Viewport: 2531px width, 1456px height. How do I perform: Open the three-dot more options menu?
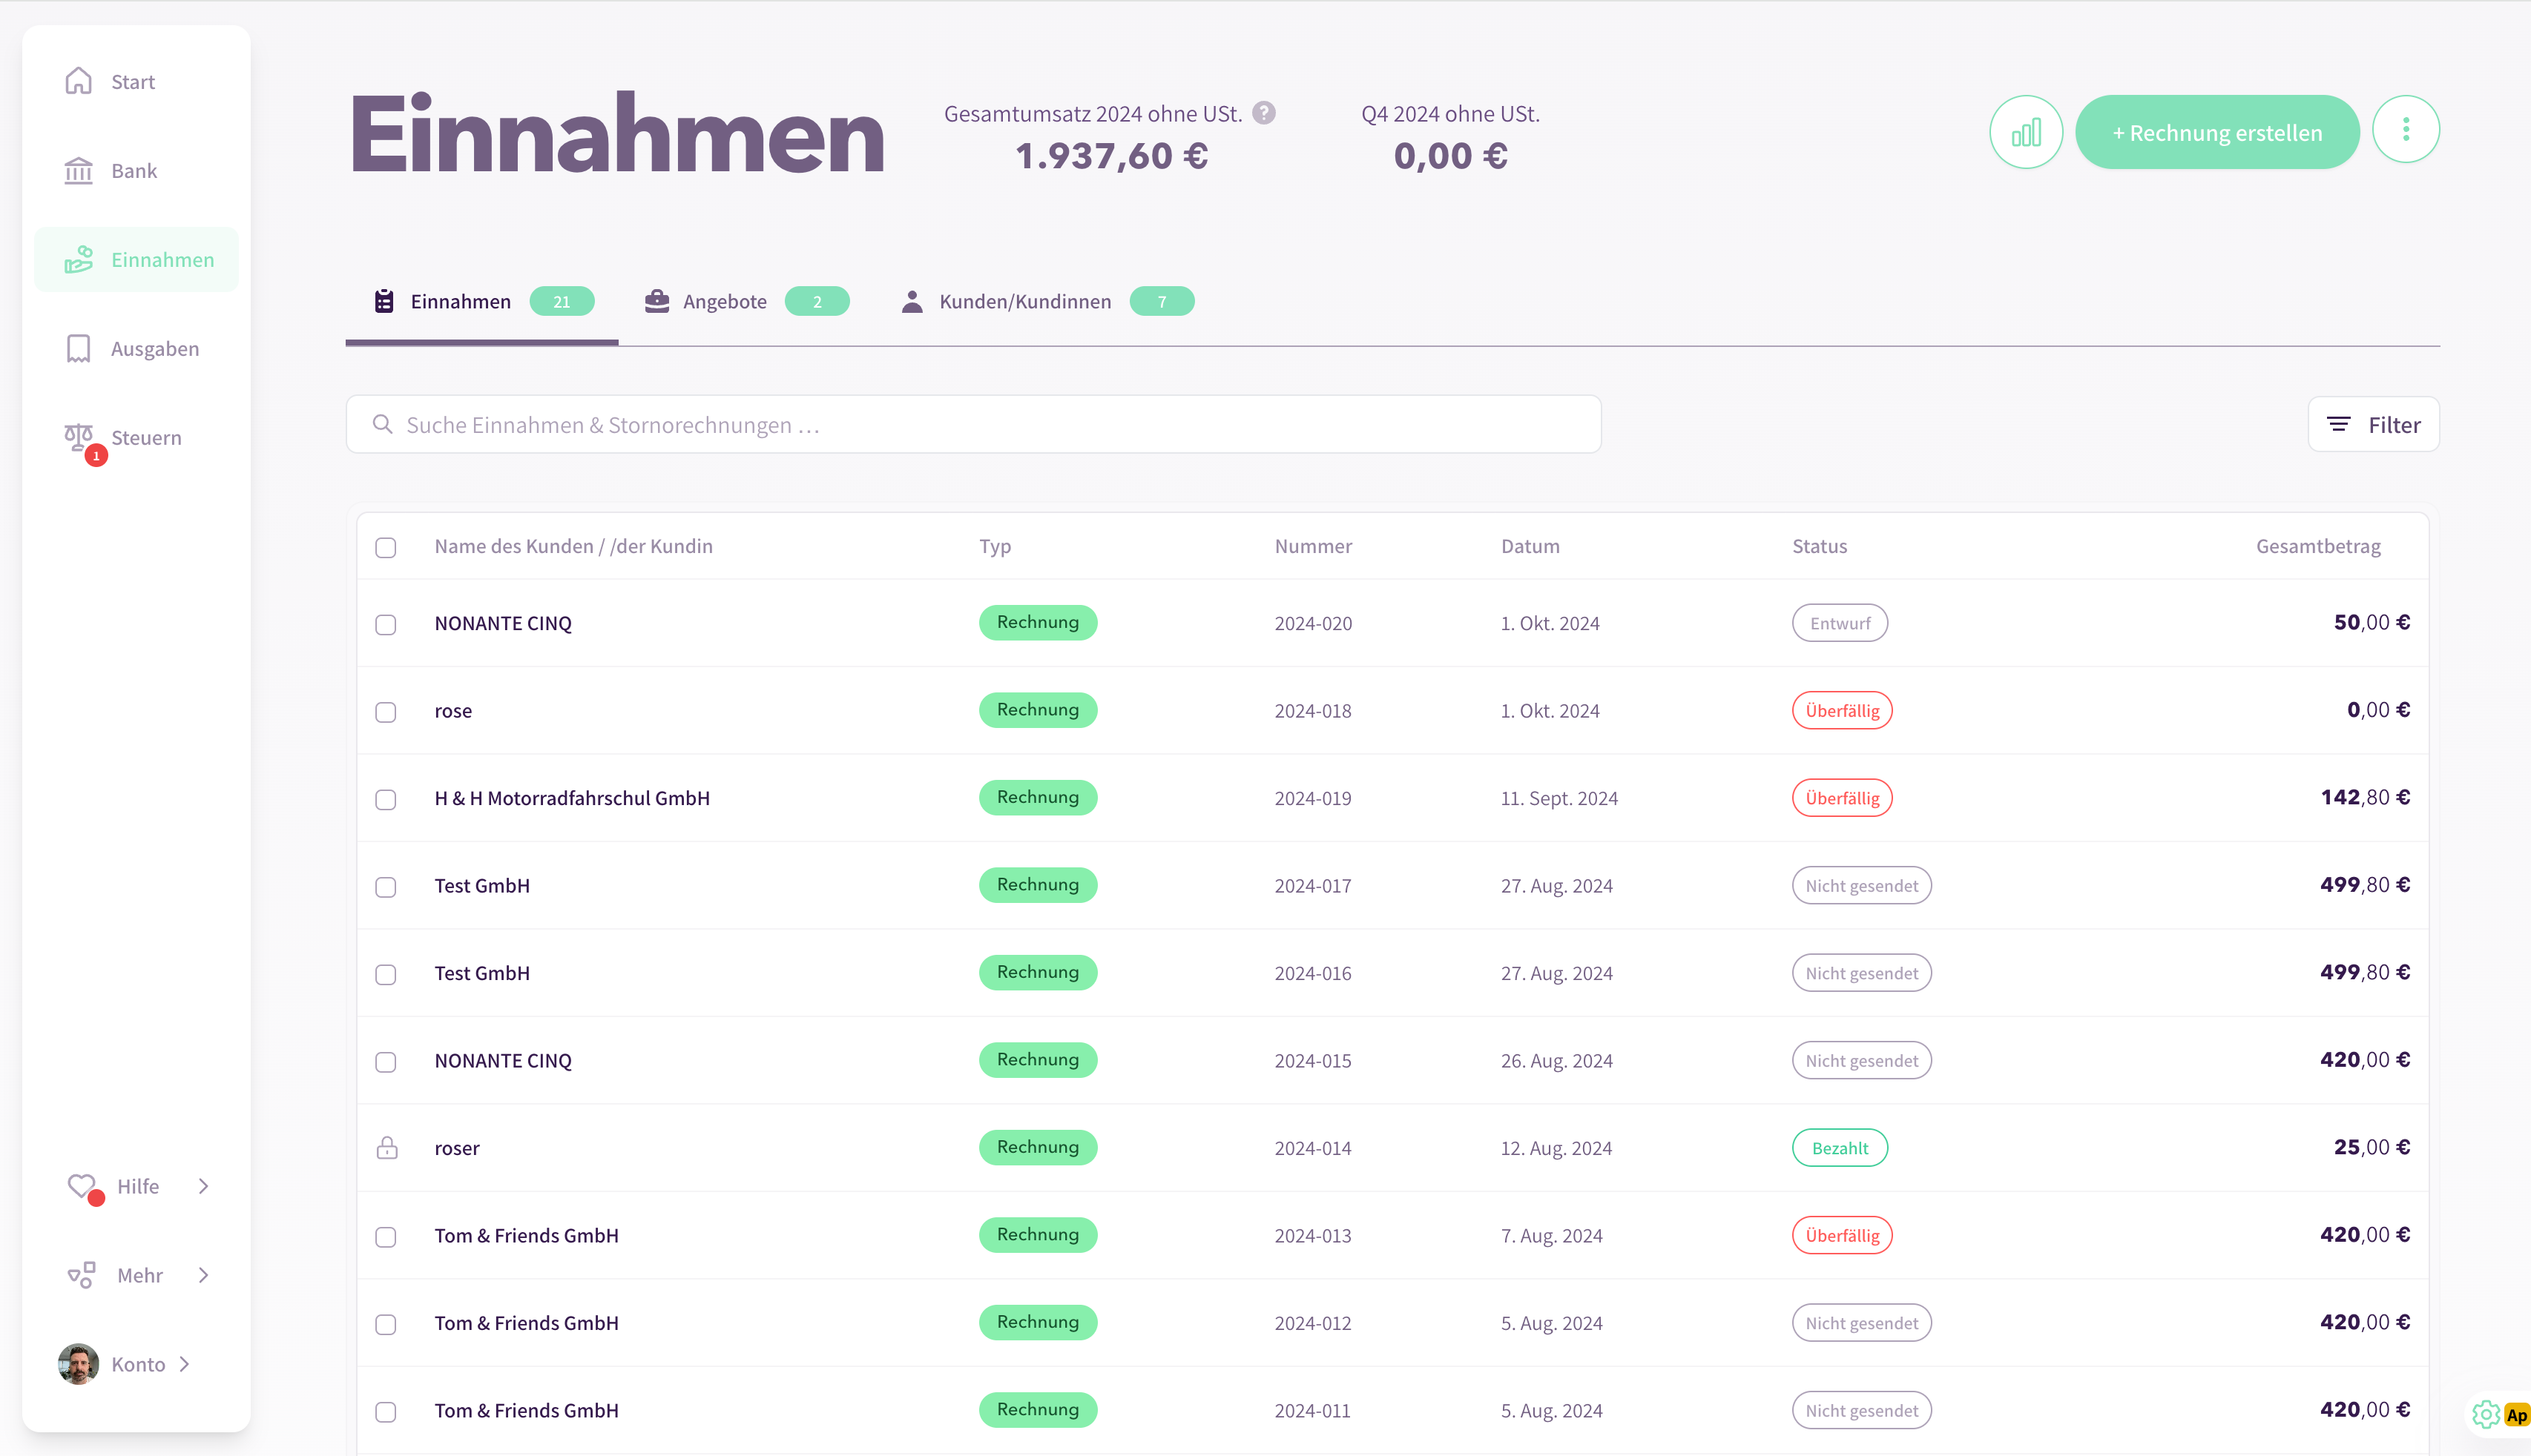coord(2406,129)
